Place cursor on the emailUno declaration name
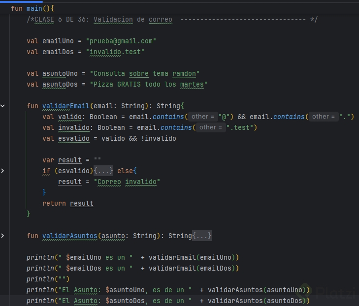 [x=58, y=41]
